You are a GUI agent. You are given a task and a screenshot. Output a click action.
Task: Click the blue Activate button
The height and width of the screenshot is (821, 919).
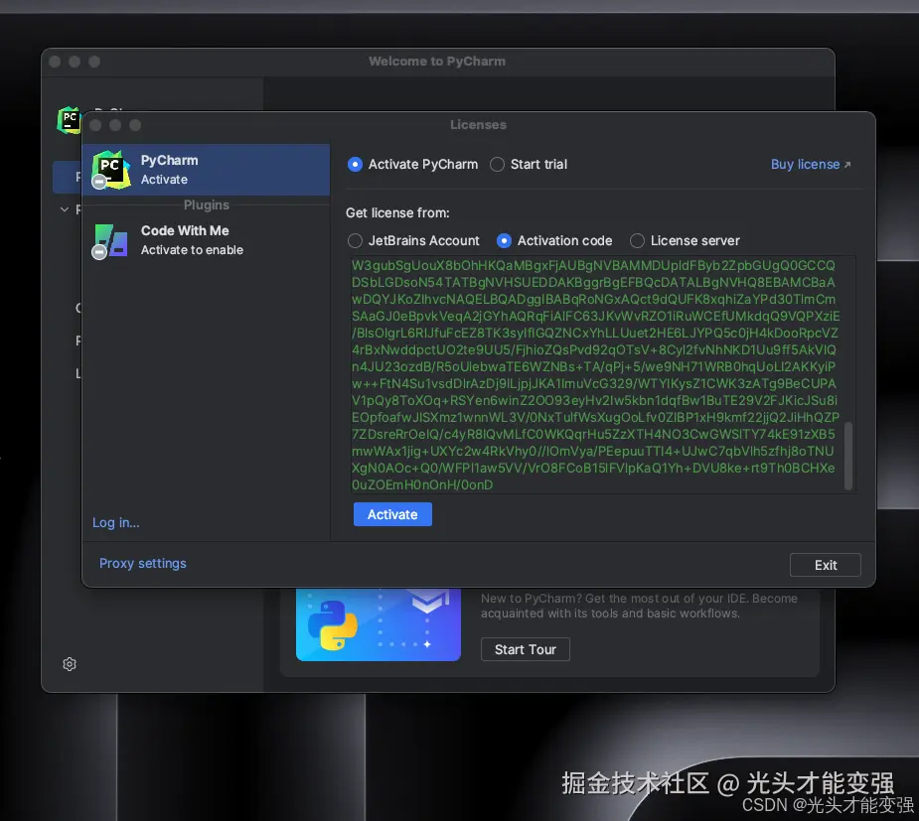[392, 514]
